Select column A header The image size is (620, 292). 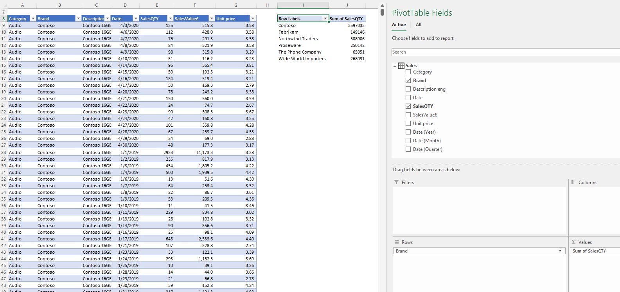pos(22,5)
